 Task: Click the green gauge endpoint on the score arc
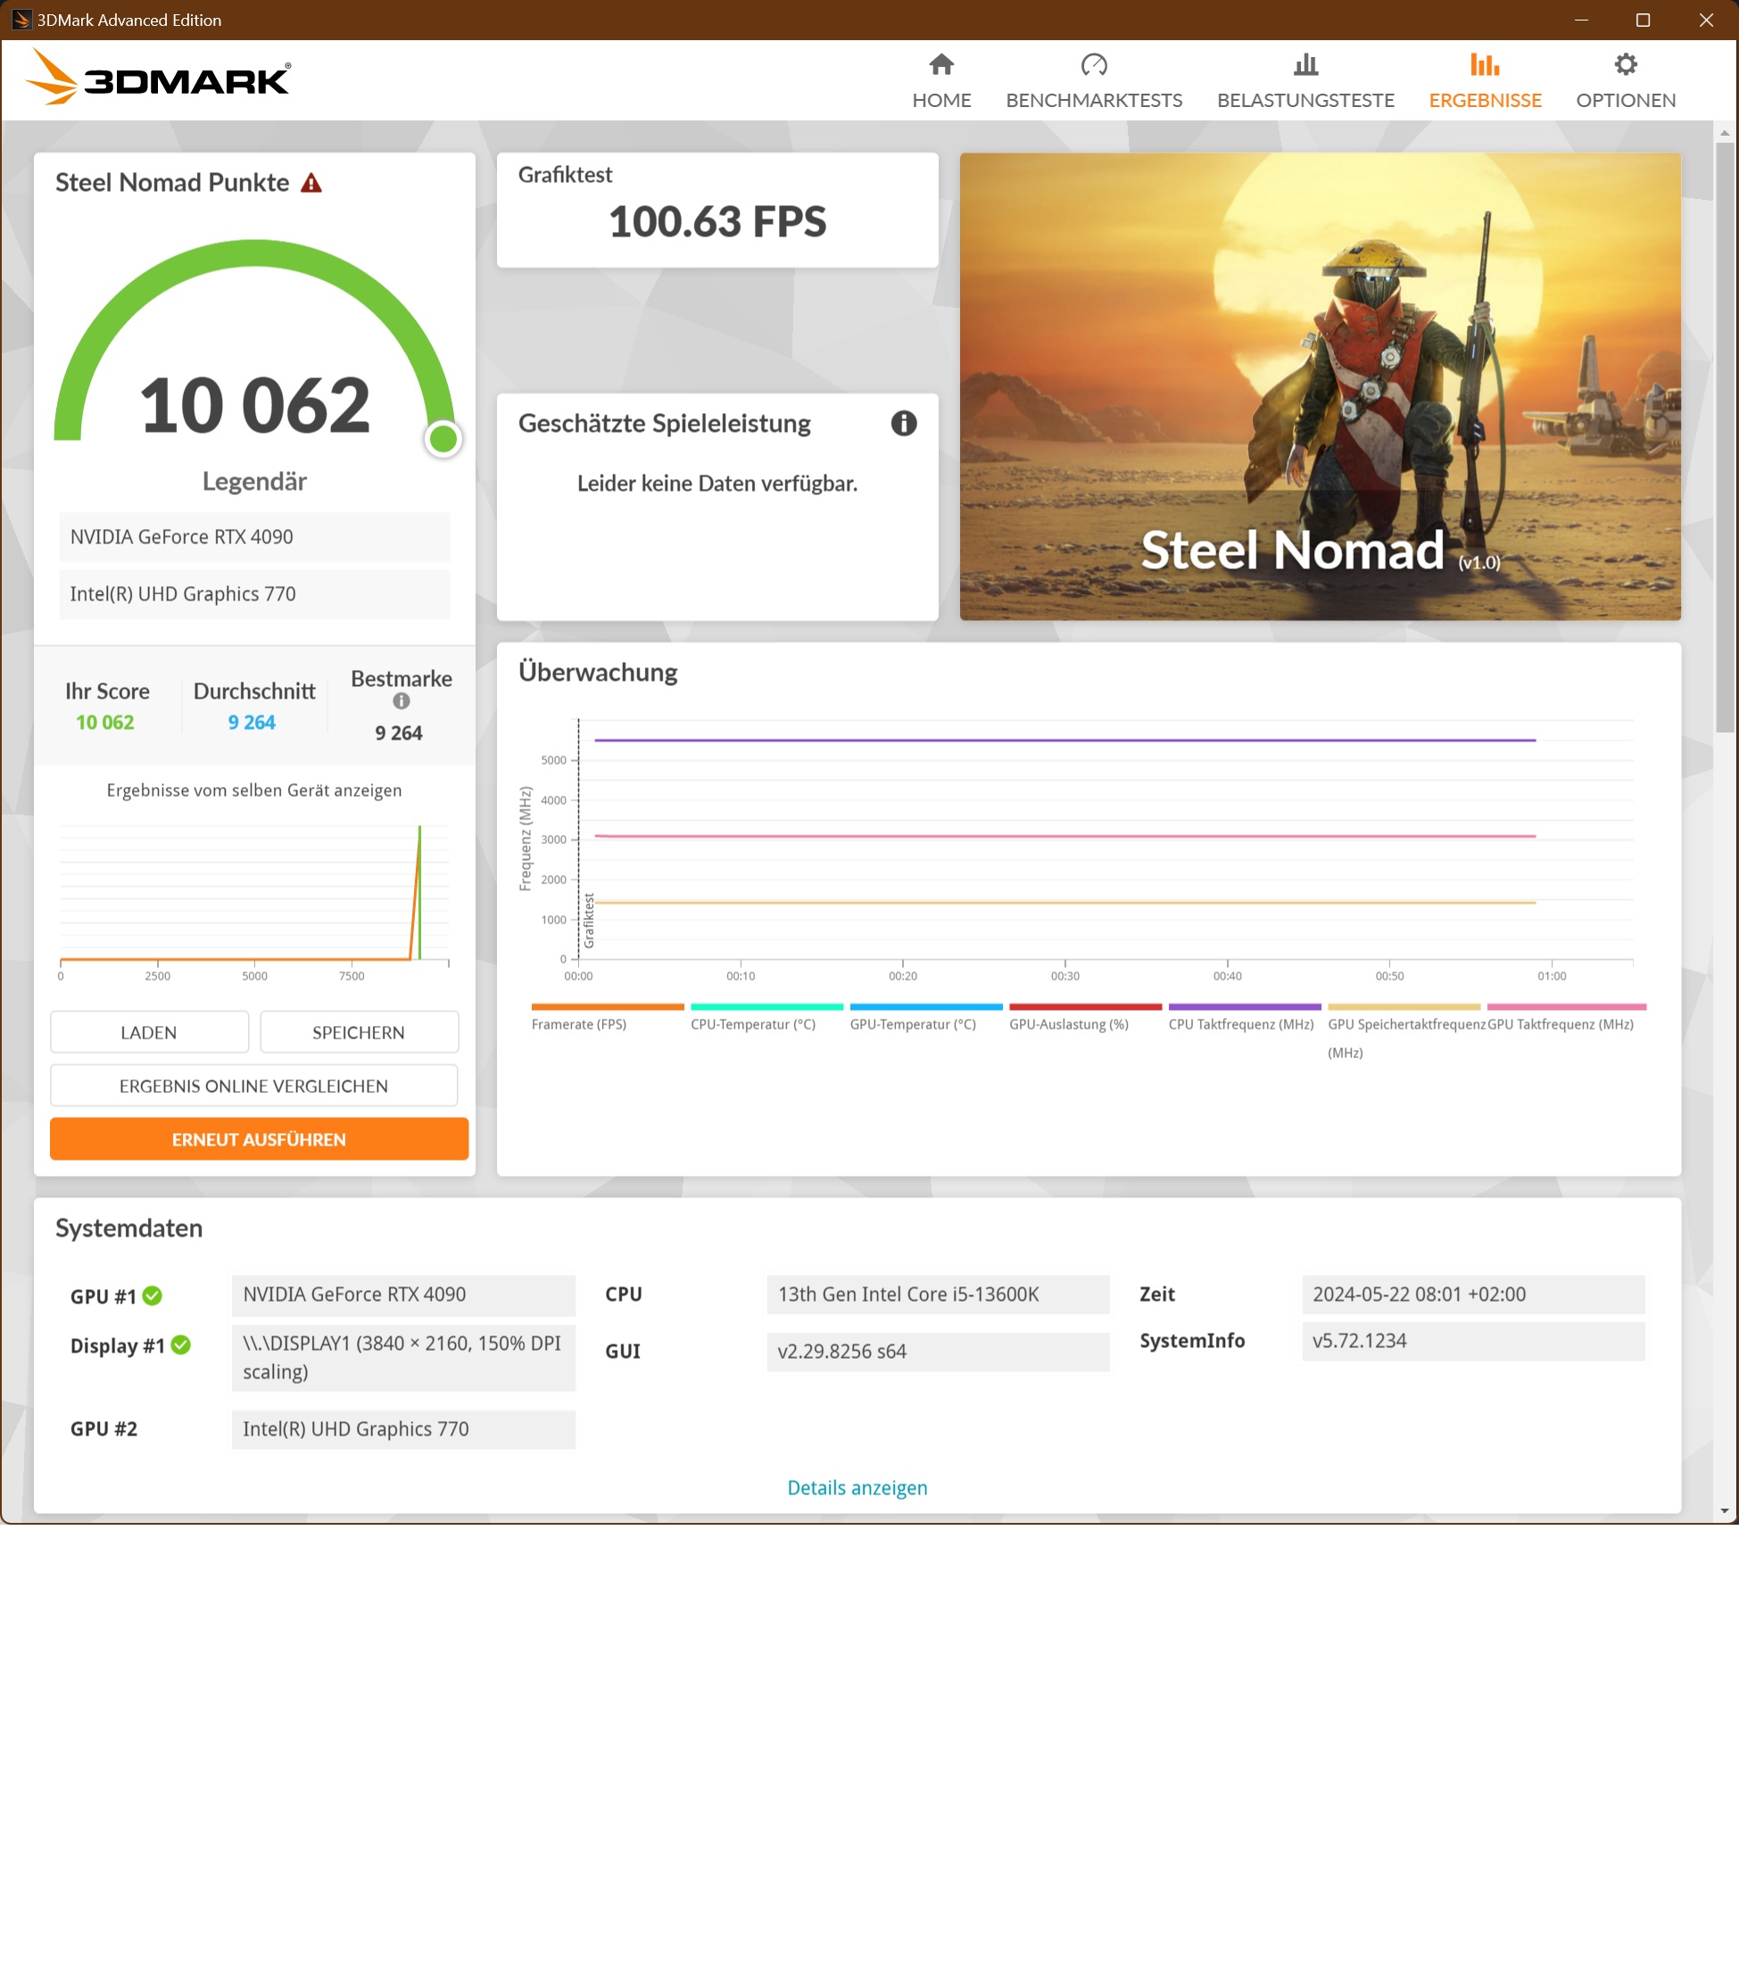(x=443, y=440)
